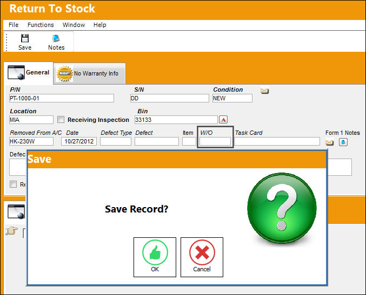The image size is (366, 295).
Task: Click the 'Removed From A/C' label
Action: (36, 133)
